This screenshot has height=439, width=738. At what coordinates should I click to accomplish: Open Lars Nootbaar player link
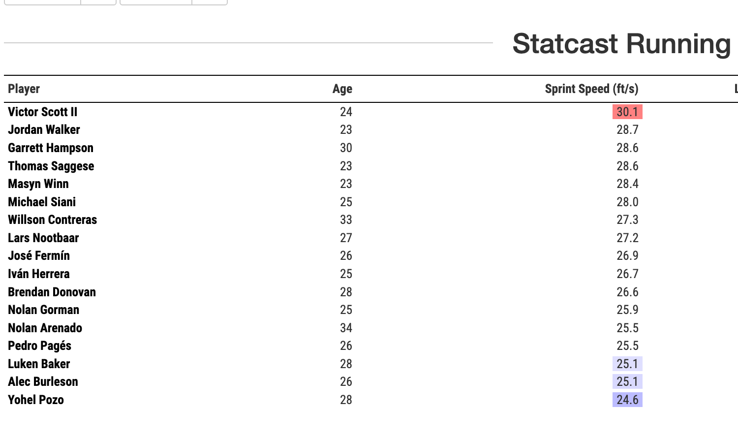click(x=43, y=238)
